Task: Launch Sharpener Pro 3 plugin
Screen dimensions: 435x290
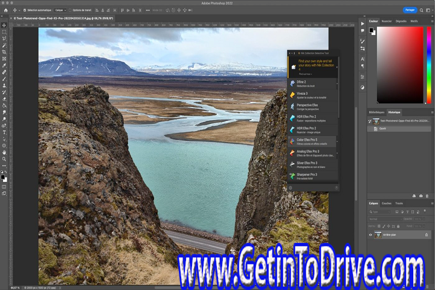Action: [x=313, y=176]
